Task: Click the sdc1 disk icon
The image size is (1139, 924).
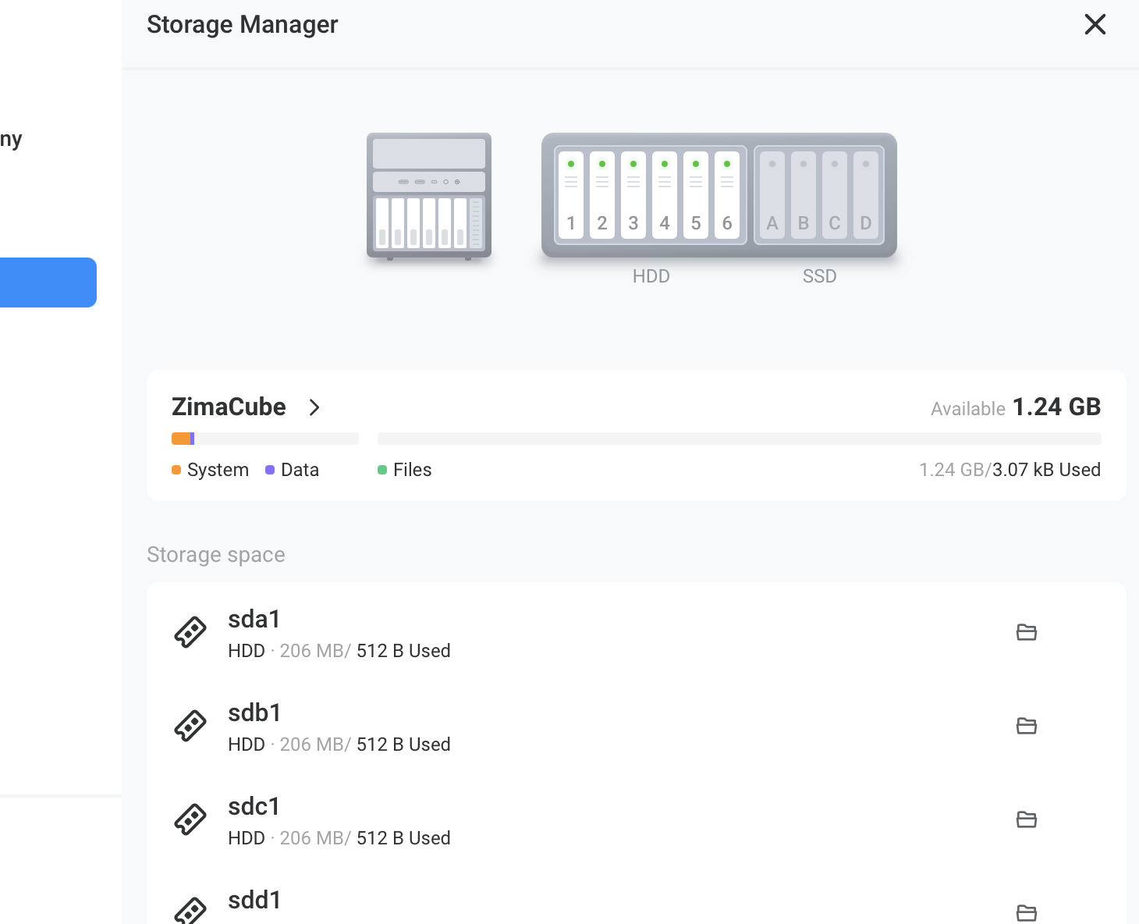Action: click(x=190, y=819)
